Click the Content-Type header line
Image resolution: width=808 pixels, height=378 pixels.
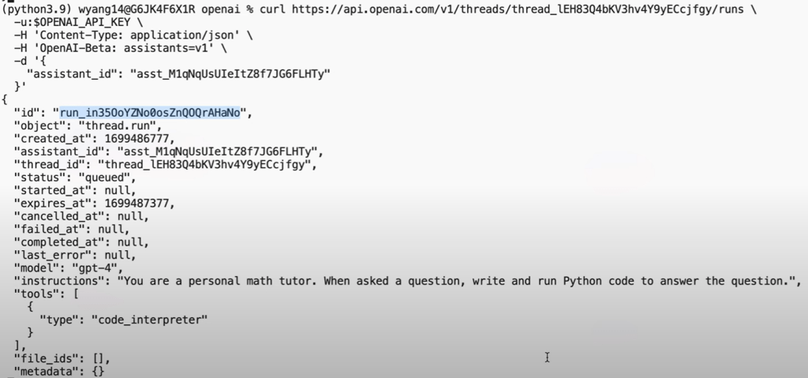[105, 36]
